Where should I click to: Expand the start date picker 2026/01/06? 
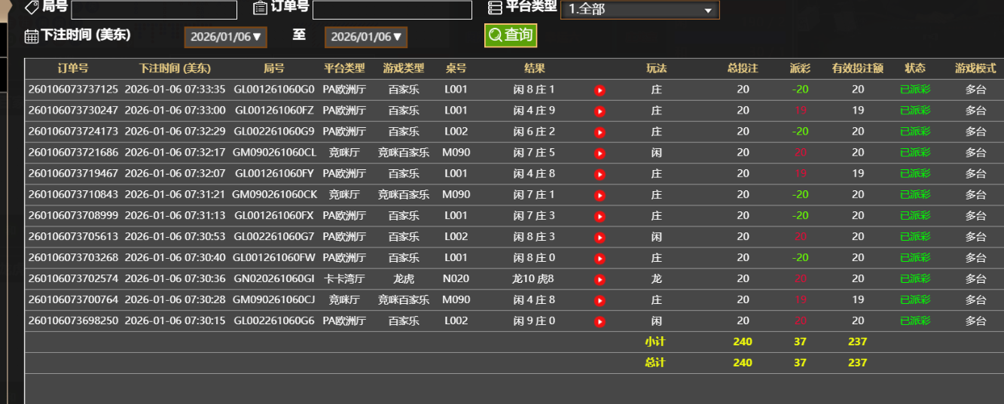point(226,37)
